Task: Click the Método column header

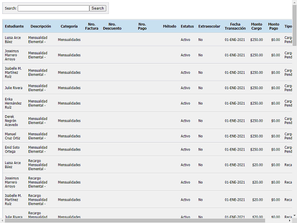Action: tap(169, 26)
